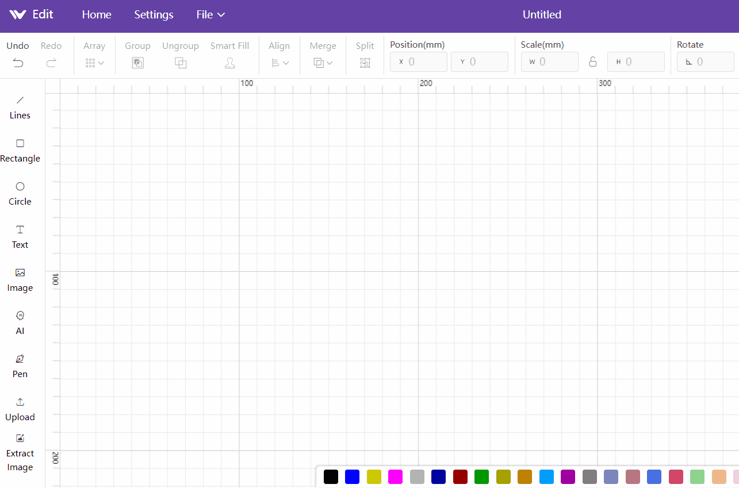Click the Group icon
This screenshot has width=739, height=488.
coord(137,63)
